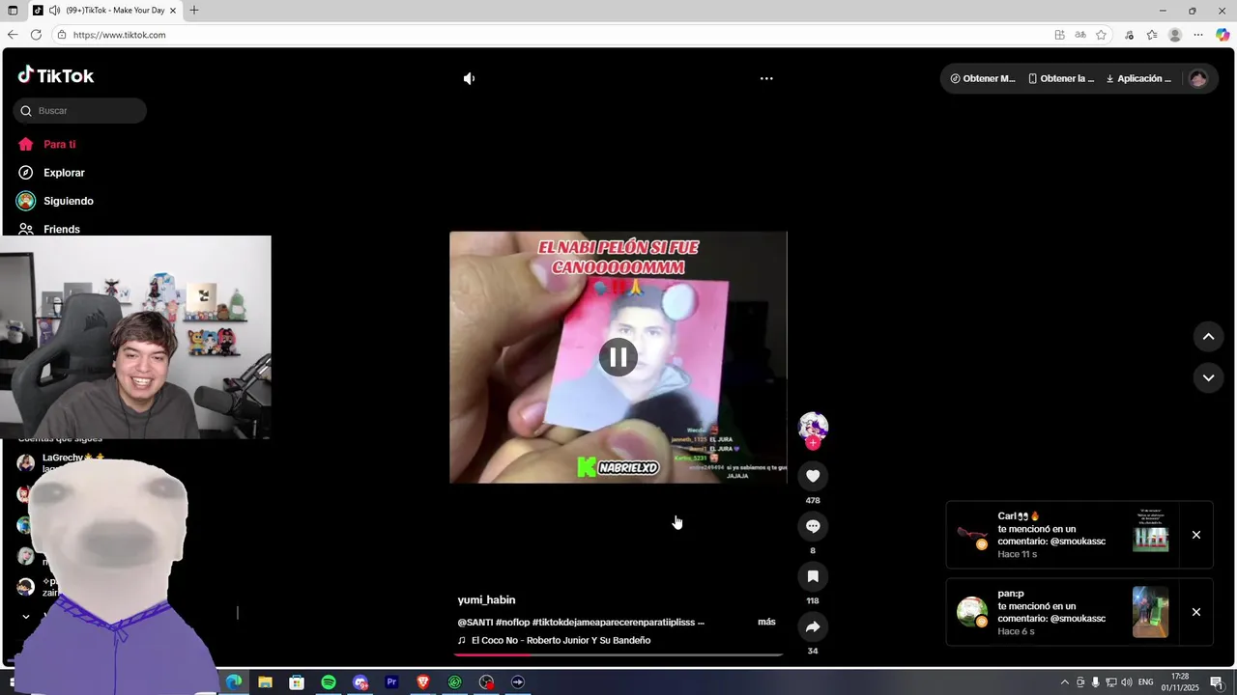Dismiss the pan:p mention notification

click(x=1195, y=612)
